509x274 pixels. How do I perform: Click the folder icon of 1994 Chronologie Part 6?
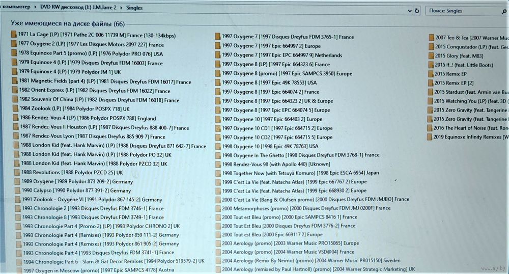[19, 262]
